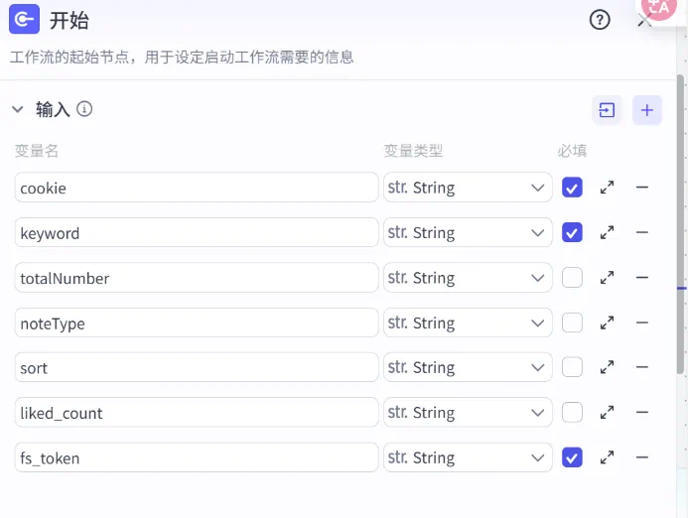Click the translate icon at top right

click(x=659, y=6)
